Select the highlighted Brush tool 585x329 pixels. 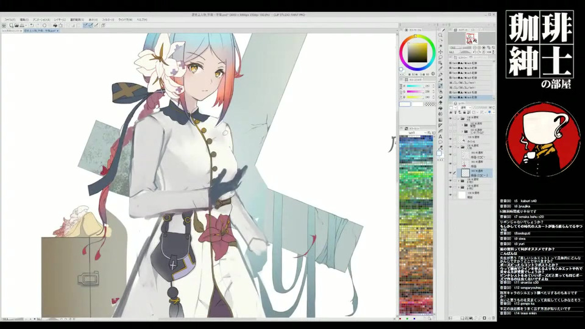tap(441, 86)
